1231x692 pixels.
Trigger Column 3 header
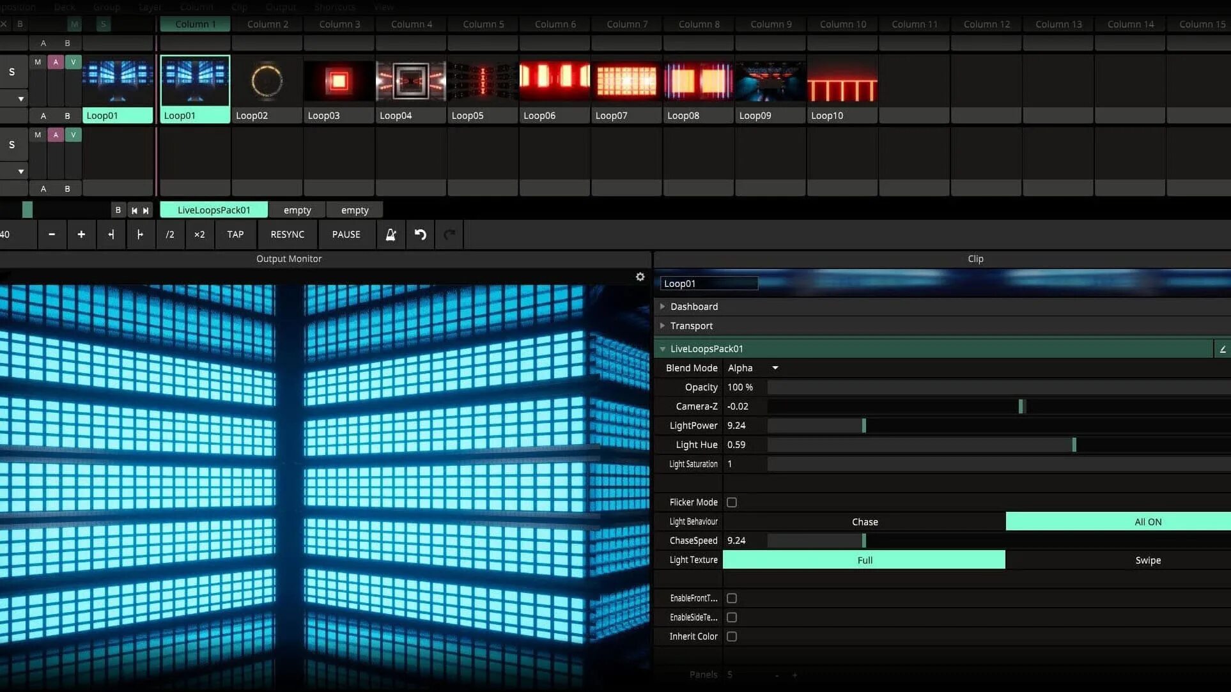[x=339, y=24]
